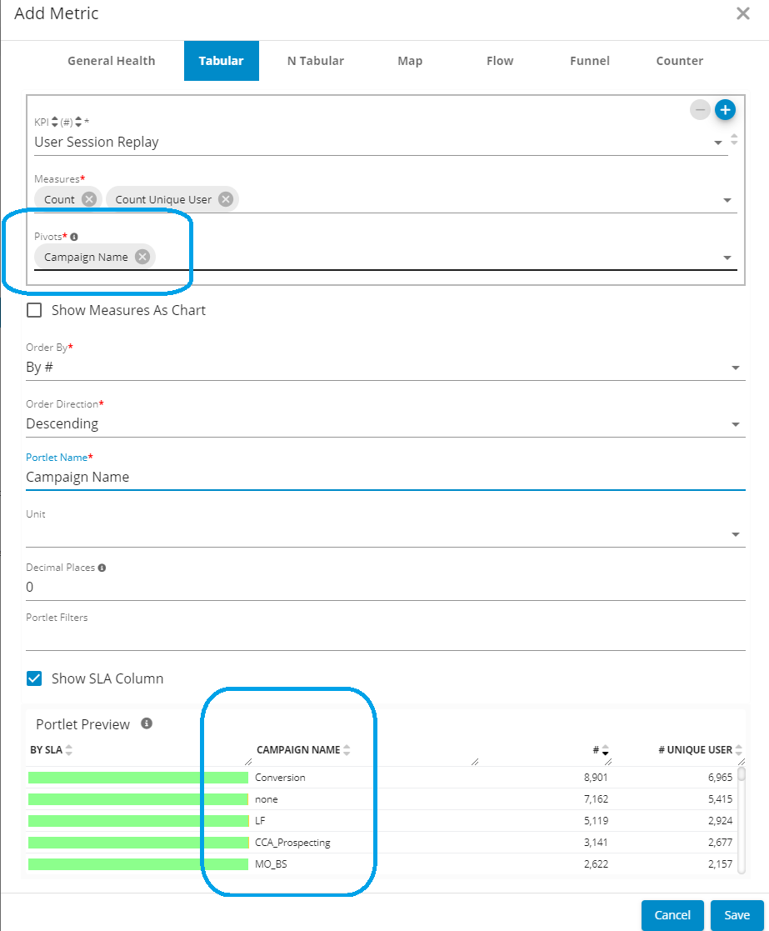
Task: Click the blue plus add KPI icon
Action: point(725,109)
